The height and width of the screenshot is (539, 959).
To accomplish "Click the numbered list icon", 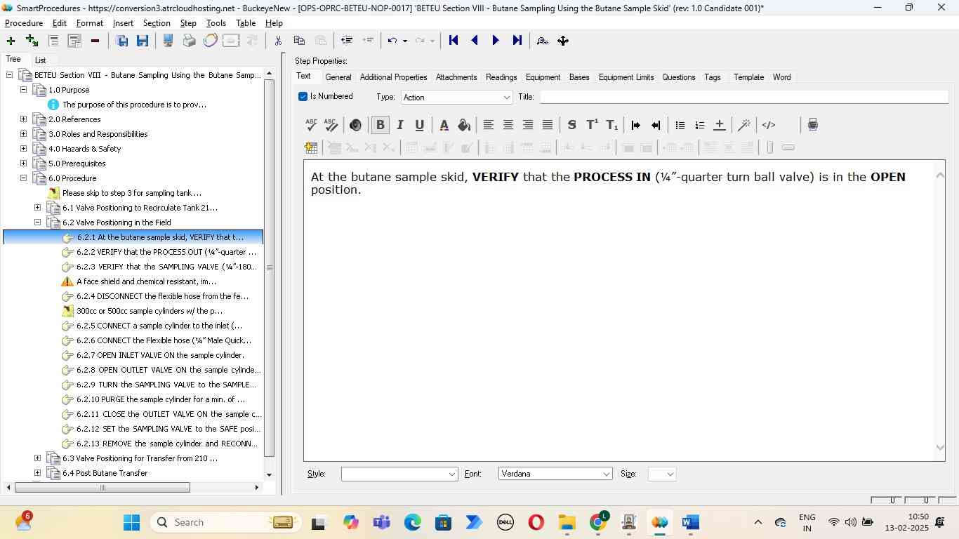I will pos(699,125).
